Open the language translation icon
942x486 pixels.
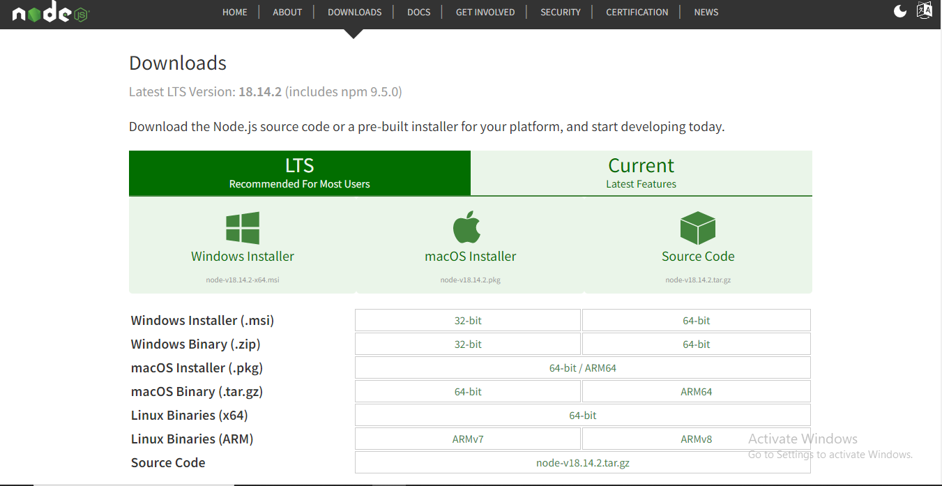[x=924, y=10]
